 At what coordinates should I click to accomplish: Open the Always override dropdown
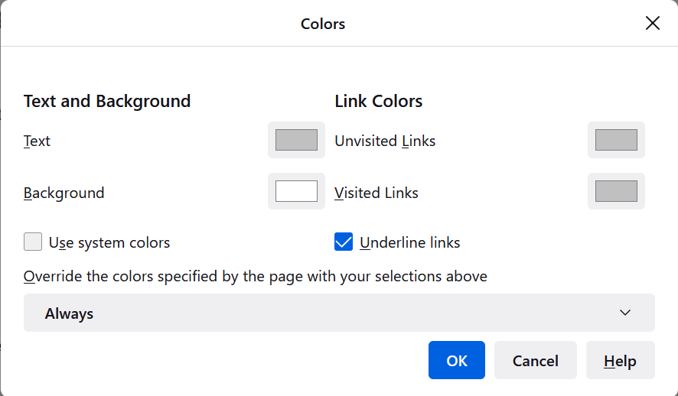pos(339,313)
